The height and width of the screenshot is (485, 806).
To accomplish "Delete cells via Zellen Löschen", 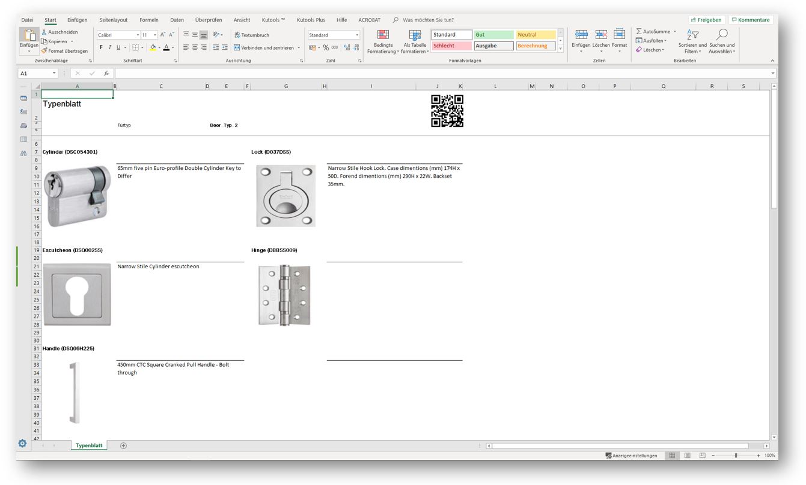I will pos(601,40).
